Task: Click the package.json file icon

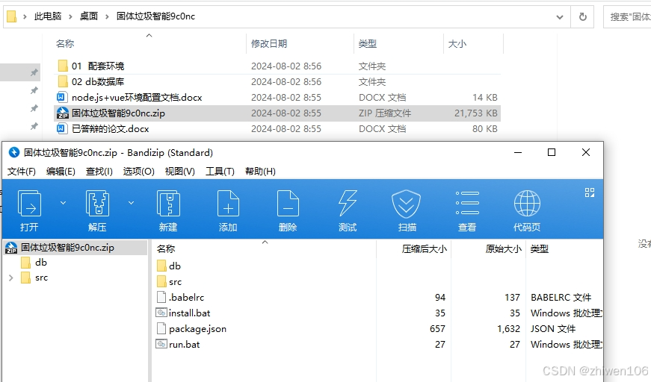Action: 161,329
